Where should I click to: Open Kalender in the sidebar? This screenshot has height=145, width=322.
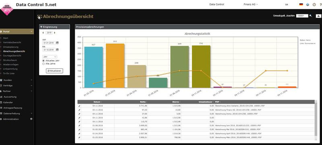[x=8, y=102]
